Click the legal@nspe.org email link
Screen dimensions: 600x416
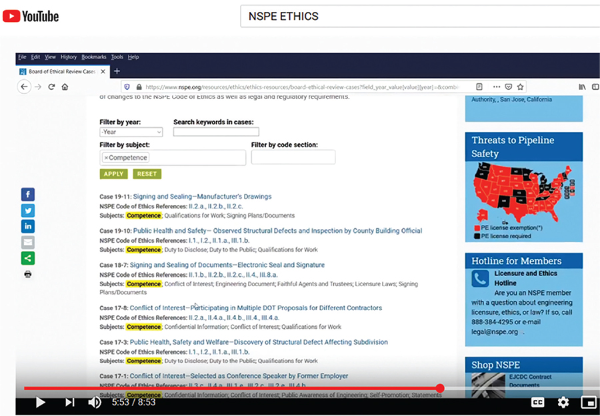(x=495, y=331)
